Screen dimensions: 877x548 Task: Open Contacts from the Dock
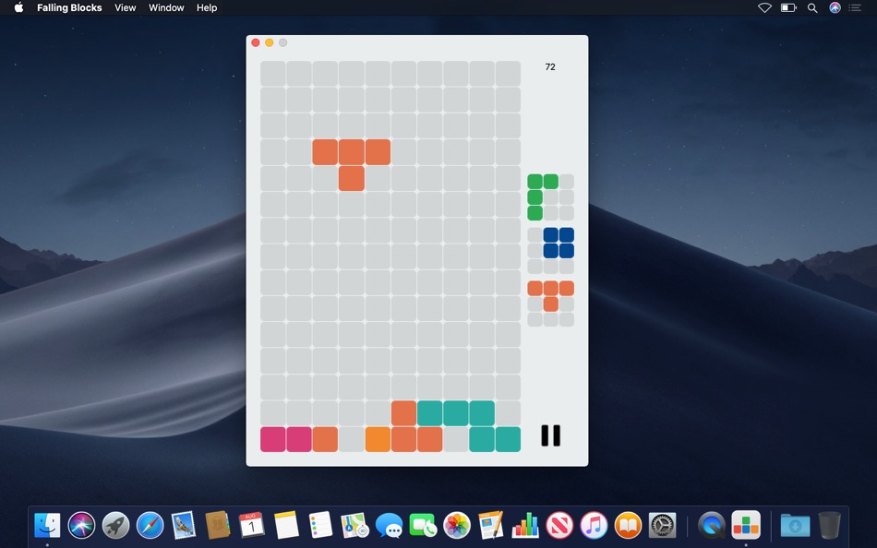[218, 526]
